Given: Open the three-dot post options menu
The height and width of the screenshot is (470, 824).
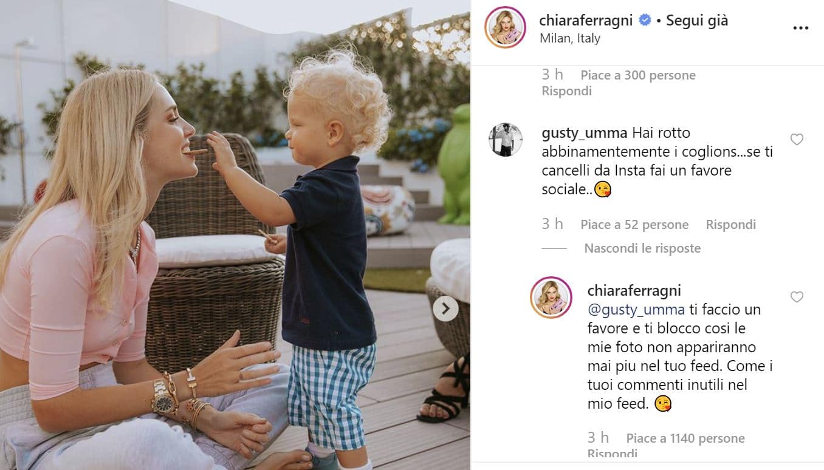Looking at the screenshot, I should (x=801, y=28).
